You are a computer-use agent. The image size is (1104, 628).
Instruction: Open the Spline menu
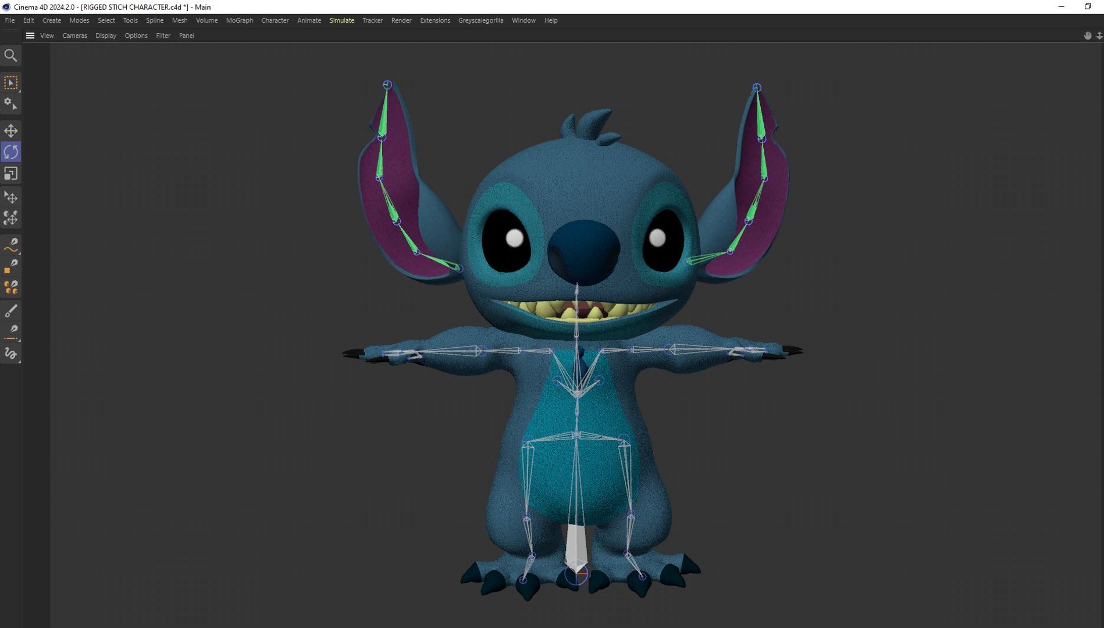(155, 20)
